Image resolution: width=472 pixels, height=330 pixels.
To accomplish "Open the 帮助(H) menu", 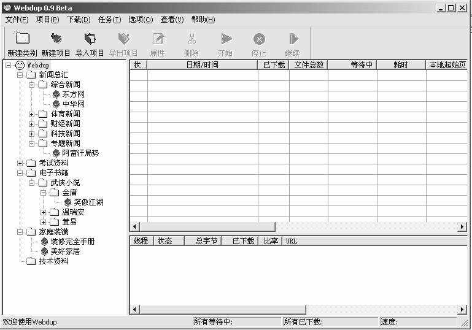I will click(203, 20).
